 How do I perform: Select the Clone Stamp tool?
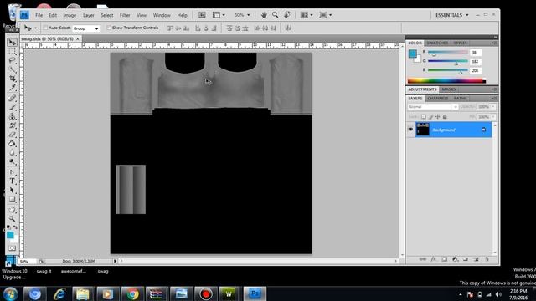point(13,116)
